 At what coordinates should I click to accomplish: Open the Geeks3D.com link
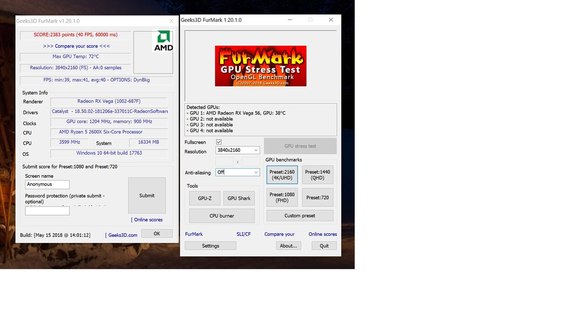click(x=121, y=235)
